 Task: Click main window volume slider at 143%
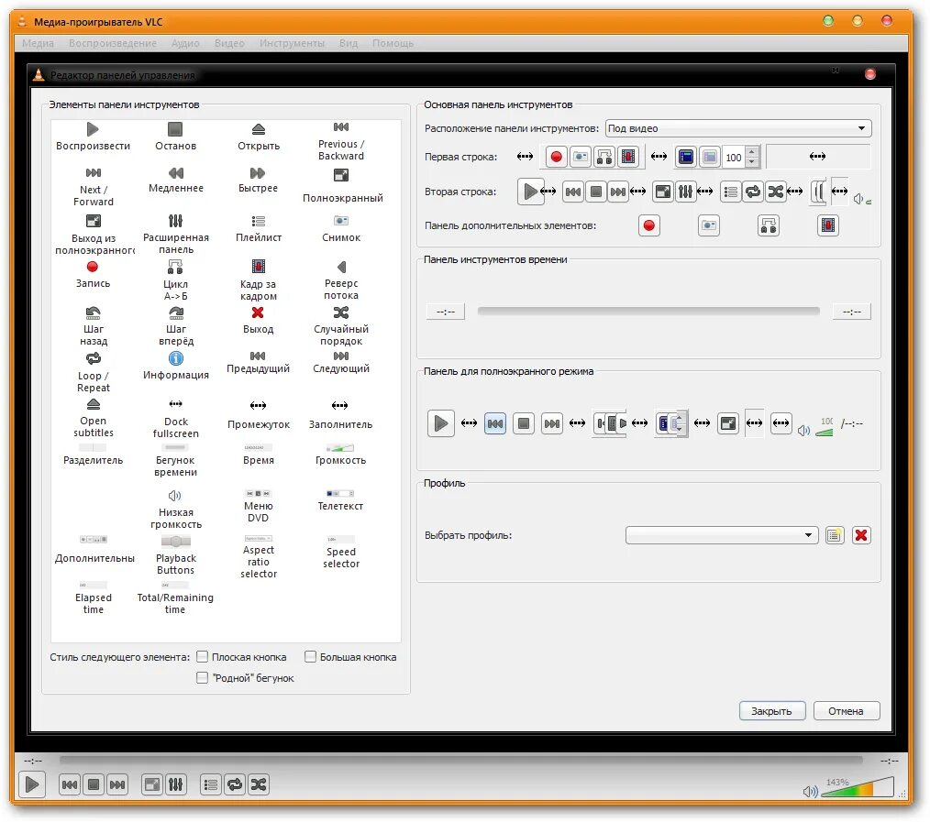click(x=857, y=788)
